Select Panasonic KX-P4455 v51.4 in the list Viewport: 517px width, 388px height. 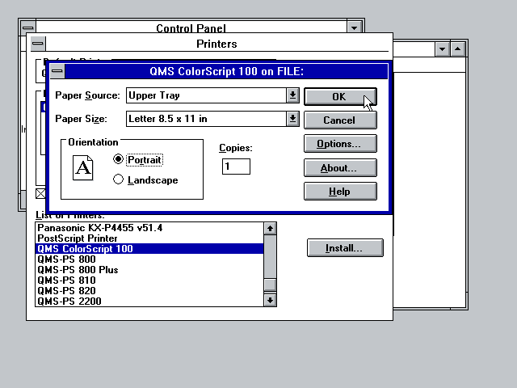pos(149,228)
